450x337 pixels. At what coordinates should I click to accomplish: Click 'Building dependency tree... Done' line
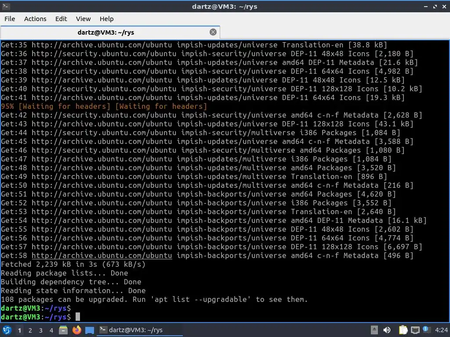(x=71, y=282)
